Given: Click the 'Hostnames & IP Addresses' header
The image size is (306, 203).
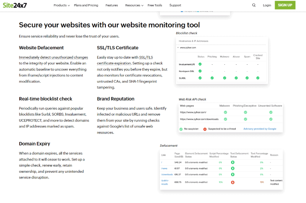Looking at the screenshot, I should pyautogui.click(x=194, y=41).
